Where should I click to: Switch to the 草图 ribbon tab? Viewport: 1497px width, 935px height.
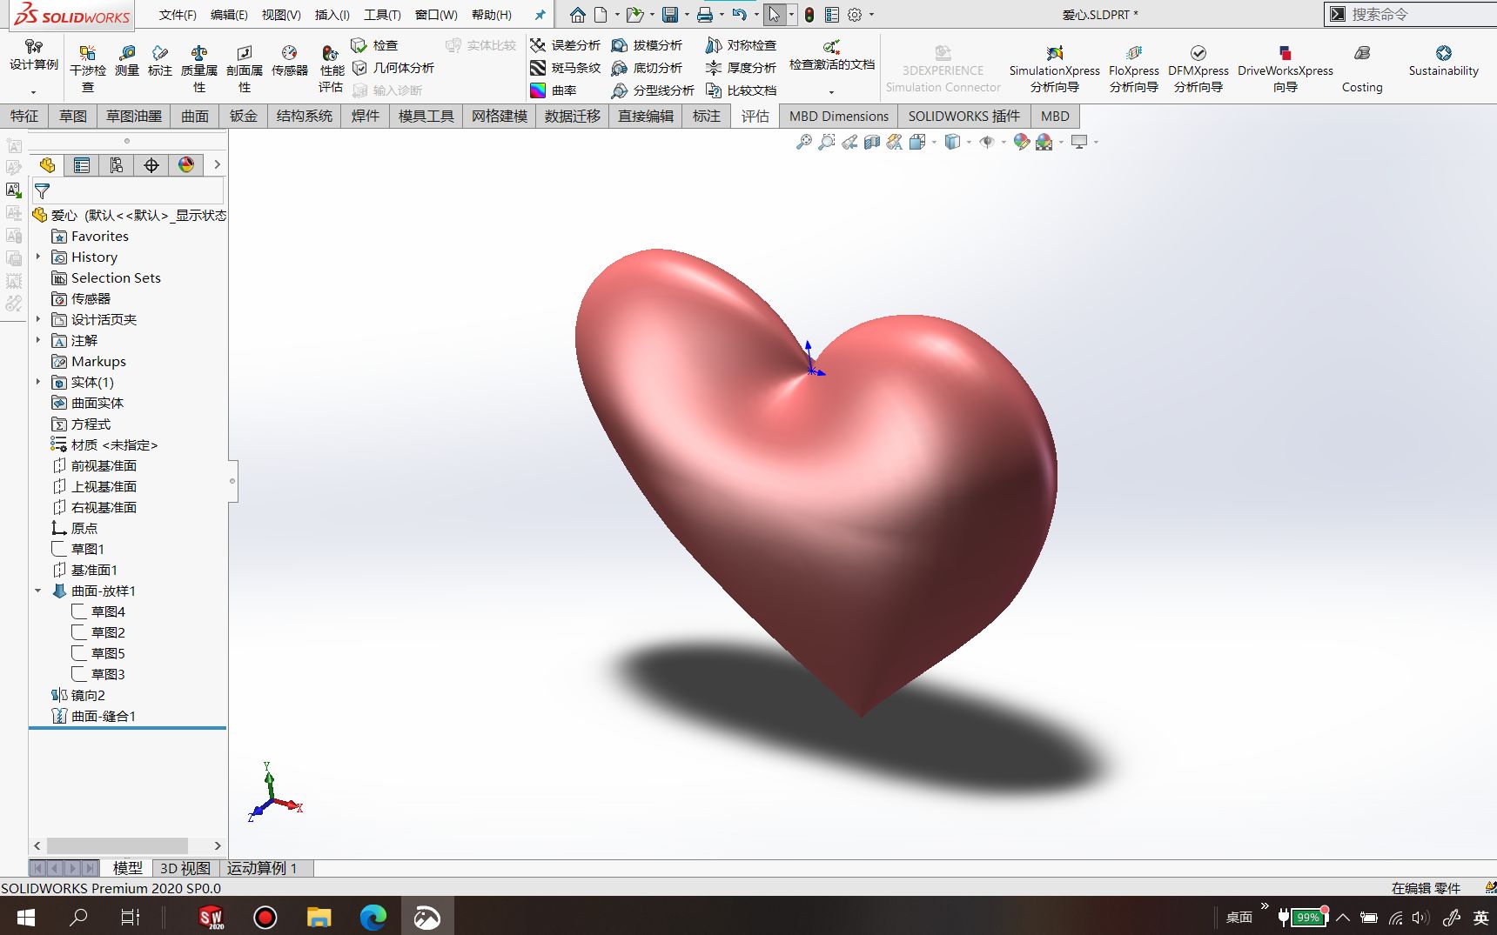click(72, 116)
